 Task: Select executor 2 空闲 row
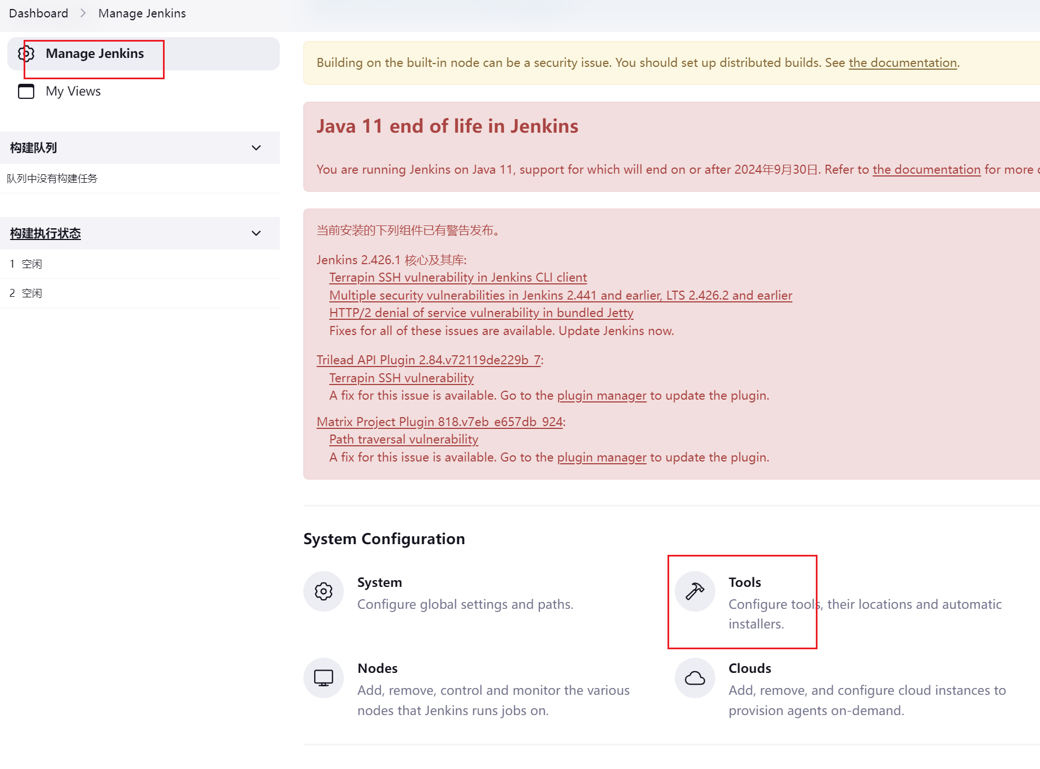point(140,293)
